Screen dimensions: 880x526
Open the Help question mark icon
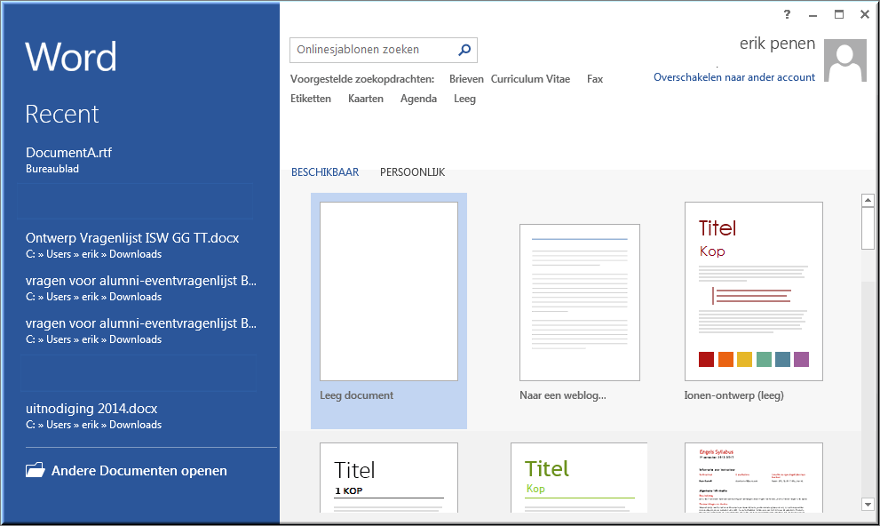(787, 14)
